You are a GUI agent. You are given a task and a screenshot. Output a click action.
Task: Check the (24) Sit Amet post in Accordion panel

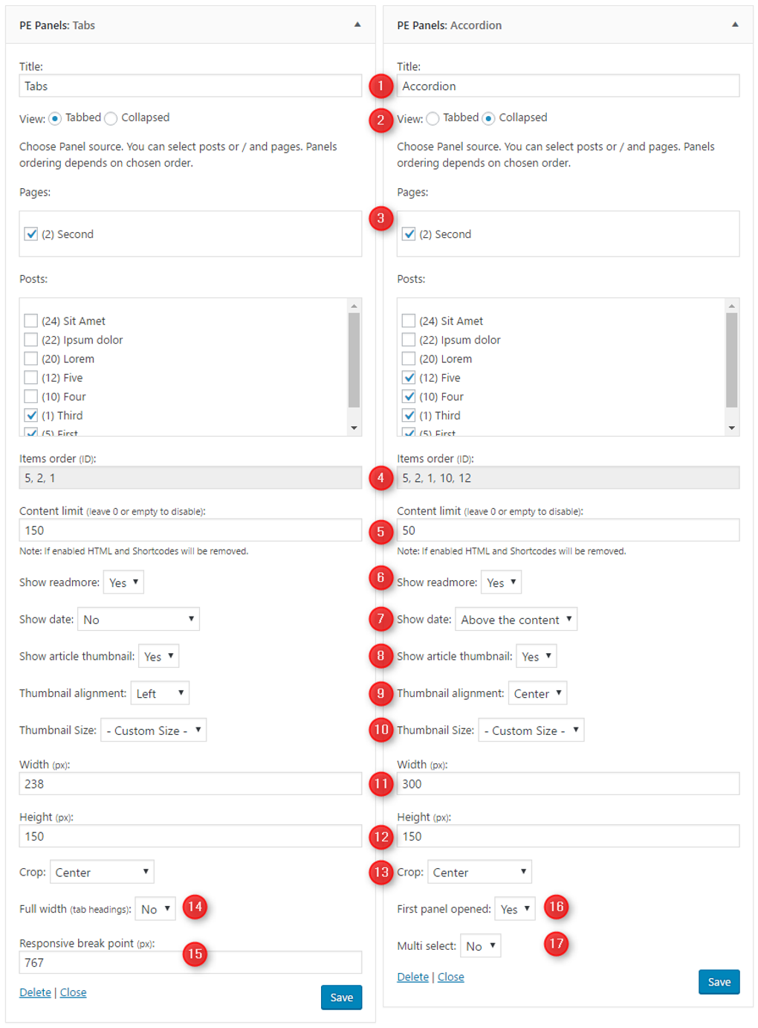(409, 320)
